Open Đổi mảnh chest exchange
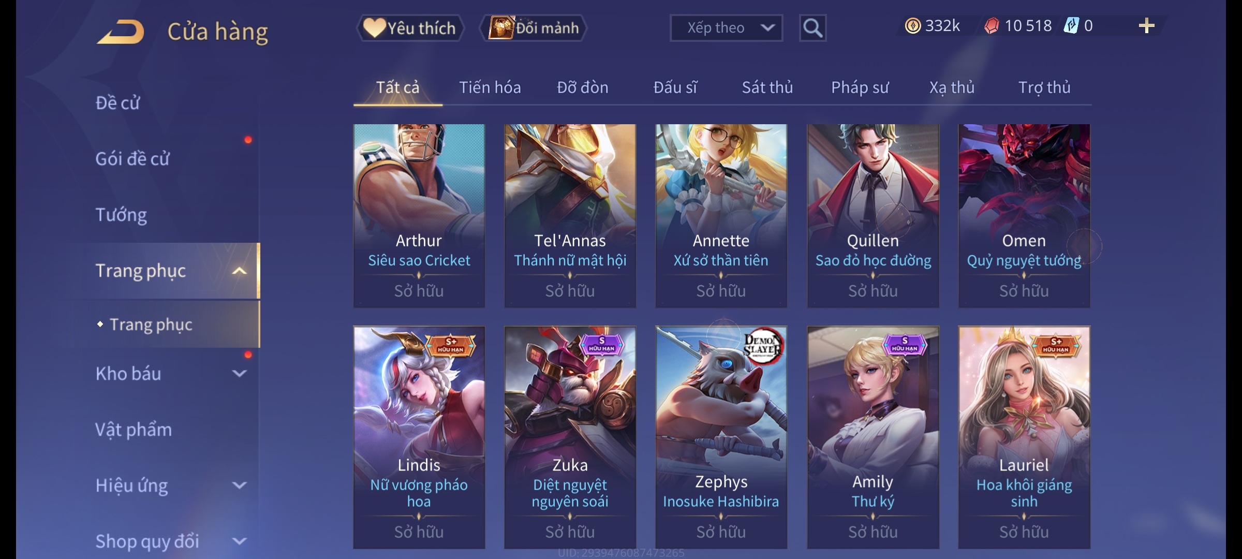The width and height of the screenshot is (1242, 559). [534, 28]
